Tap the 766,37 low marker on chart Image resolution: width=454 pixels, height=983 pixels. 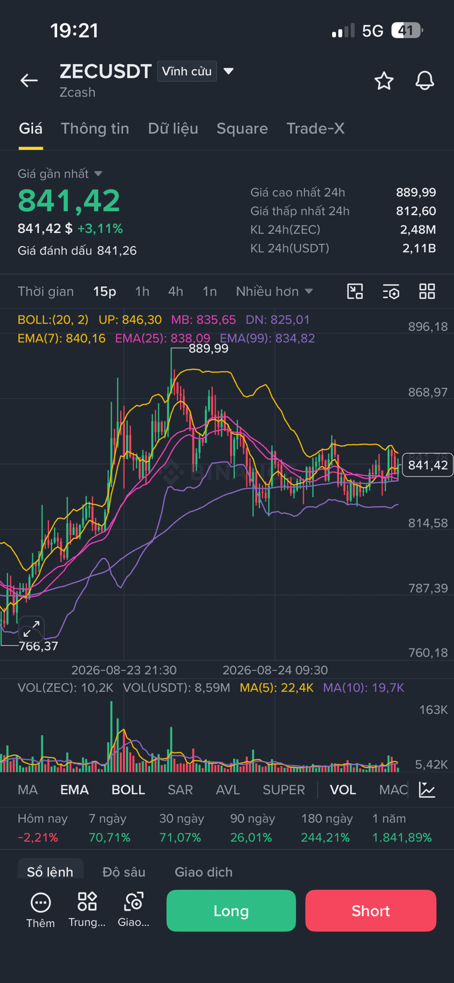38,646
